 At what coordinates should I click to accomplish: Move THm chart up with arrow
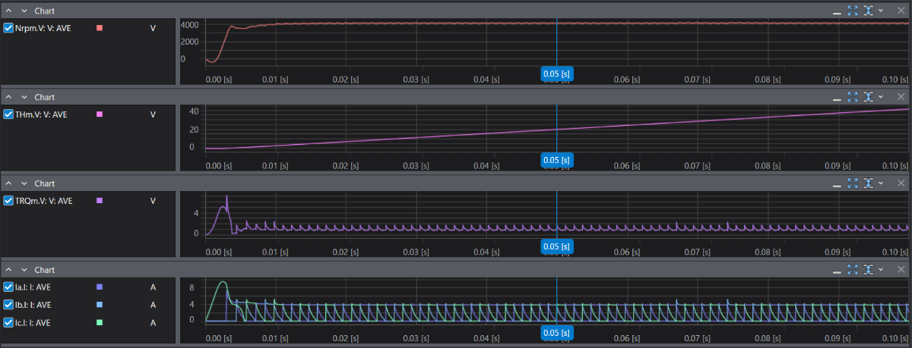coord(9,97)
